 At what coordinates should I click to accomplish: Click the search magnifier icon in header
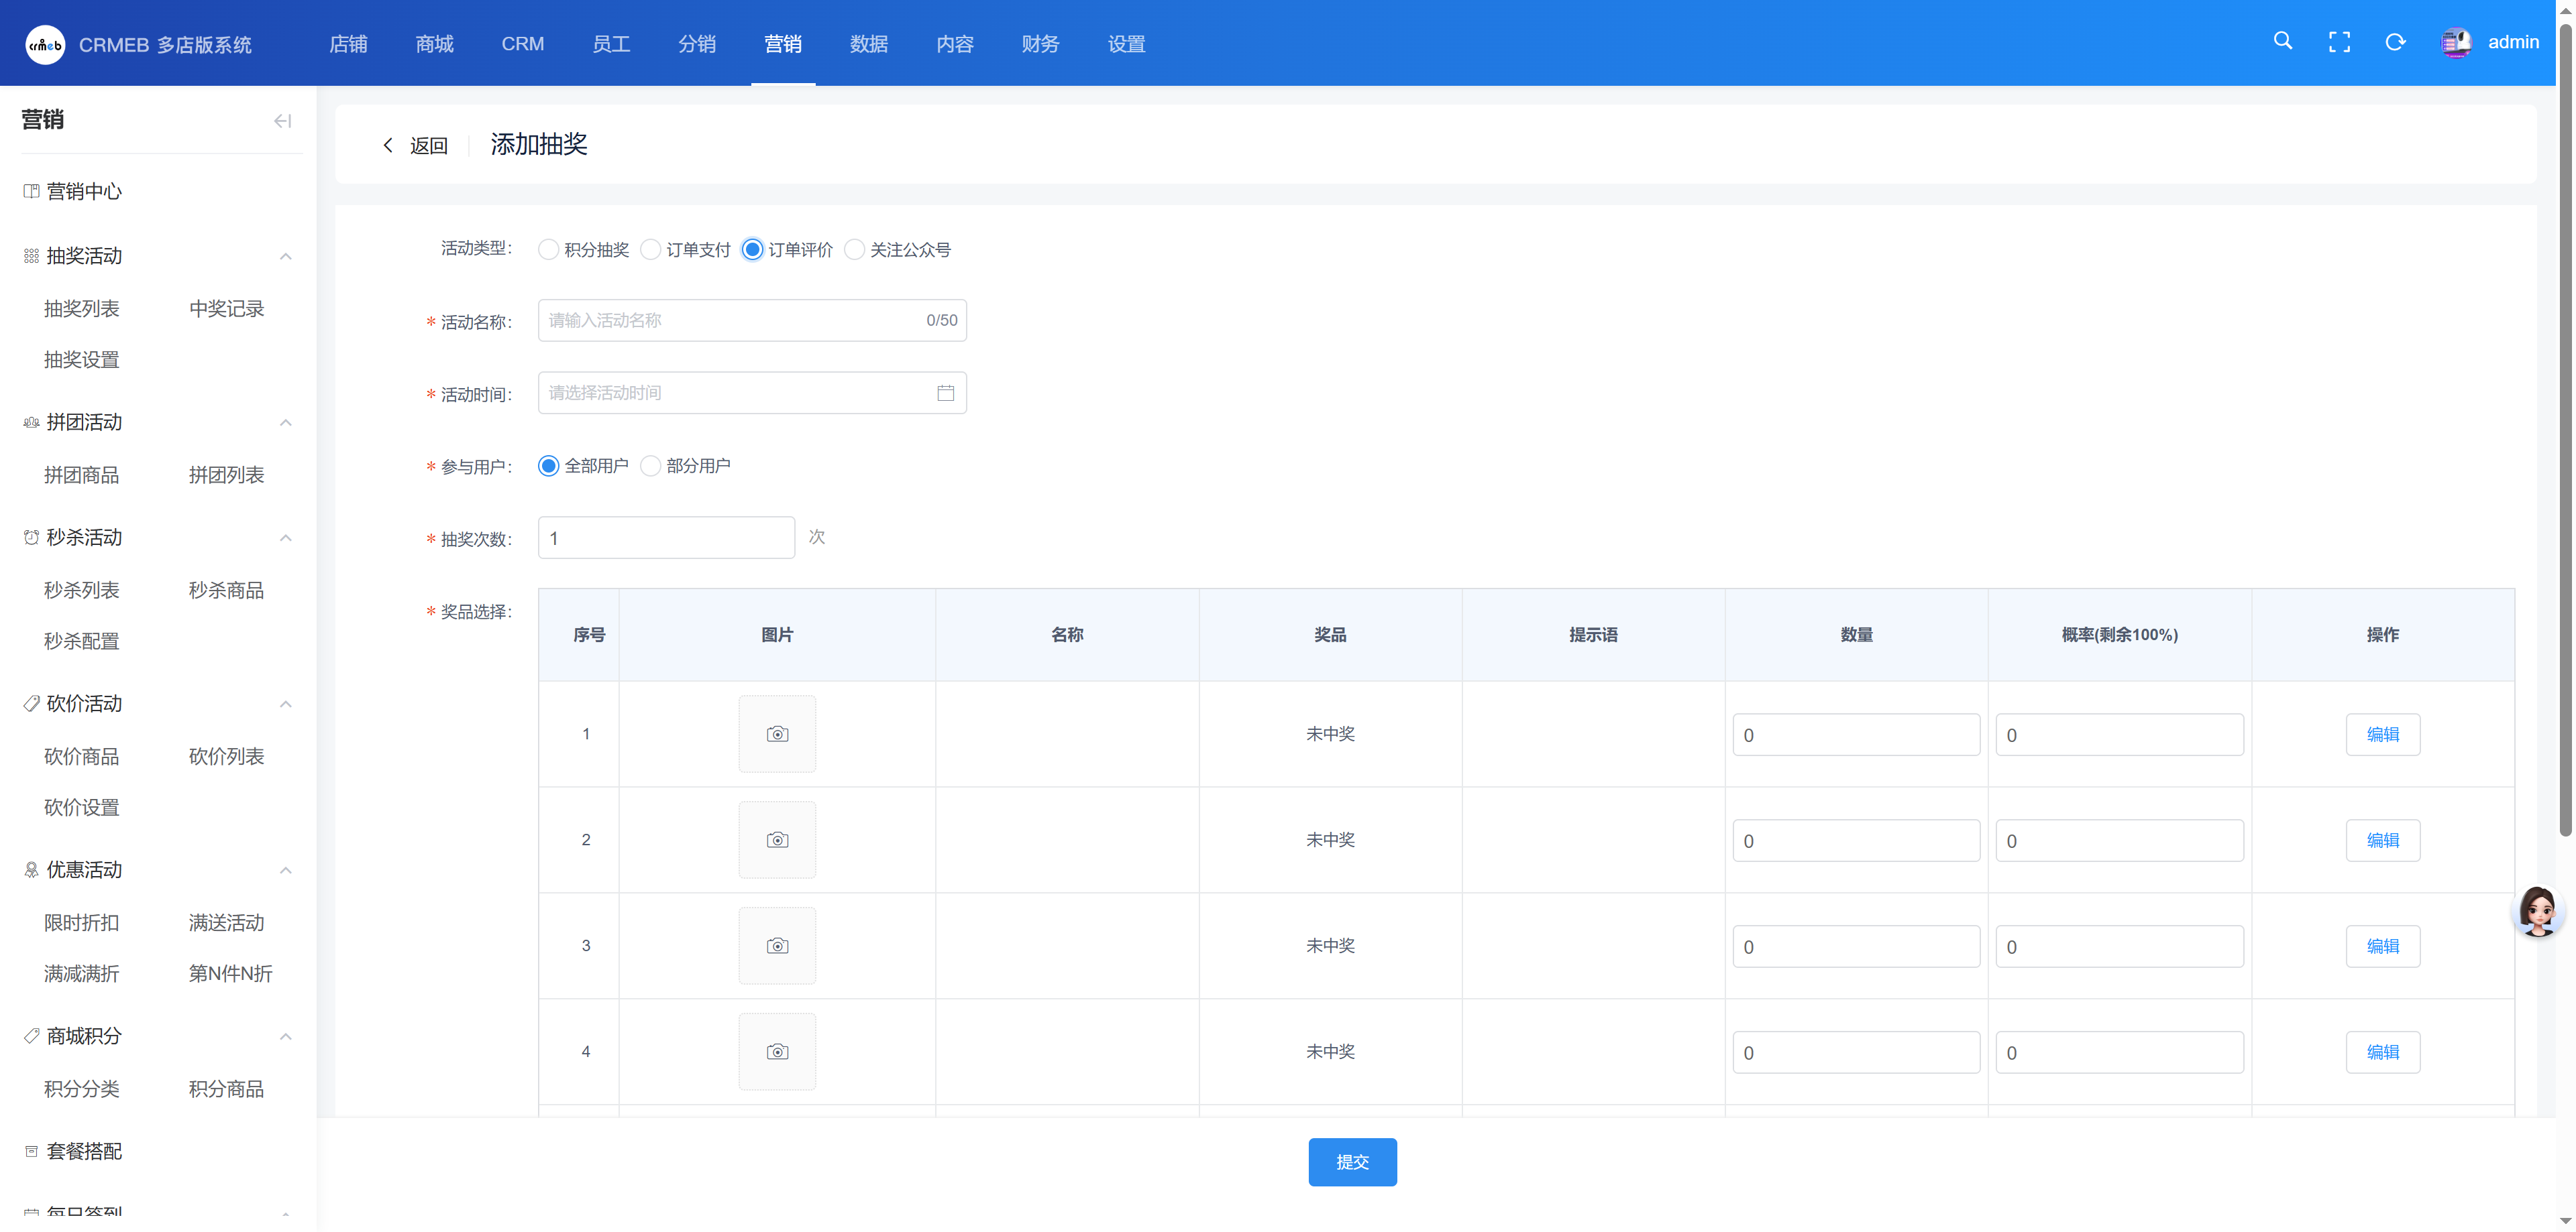[2282, 41]
